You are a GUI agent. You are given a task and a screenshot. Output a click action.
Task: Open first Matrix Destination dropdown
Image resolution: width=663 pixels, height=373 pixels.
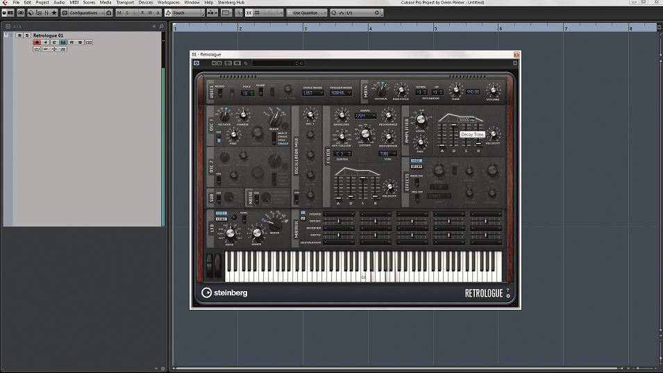tap(339, 242)
